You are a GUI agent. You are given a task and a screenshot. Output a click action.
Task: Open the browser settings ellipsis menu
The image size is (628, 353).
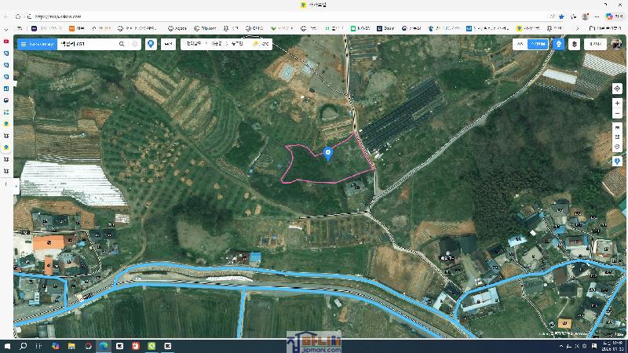click(x=620, y=16)
